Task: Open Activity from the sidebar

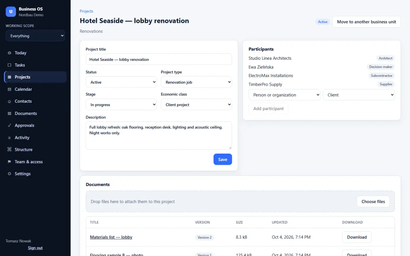Action: pyautogui.click(x=35, y=138)
